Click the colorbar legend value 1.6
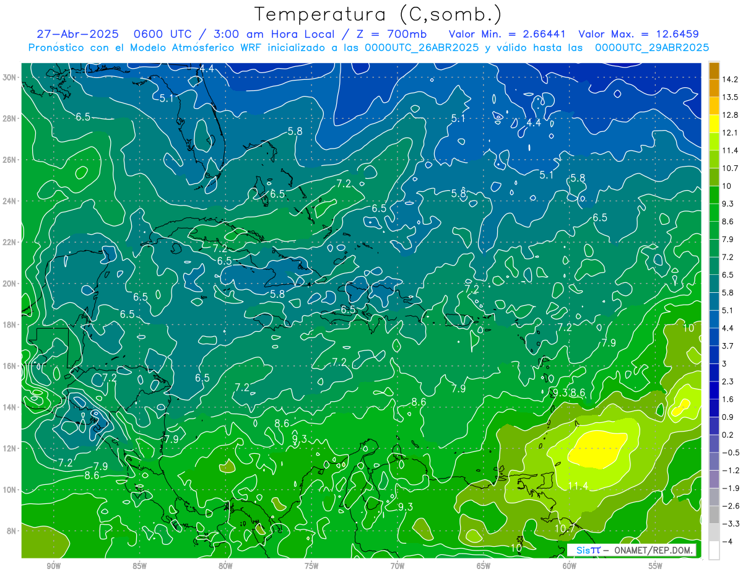 coord(728,399)
